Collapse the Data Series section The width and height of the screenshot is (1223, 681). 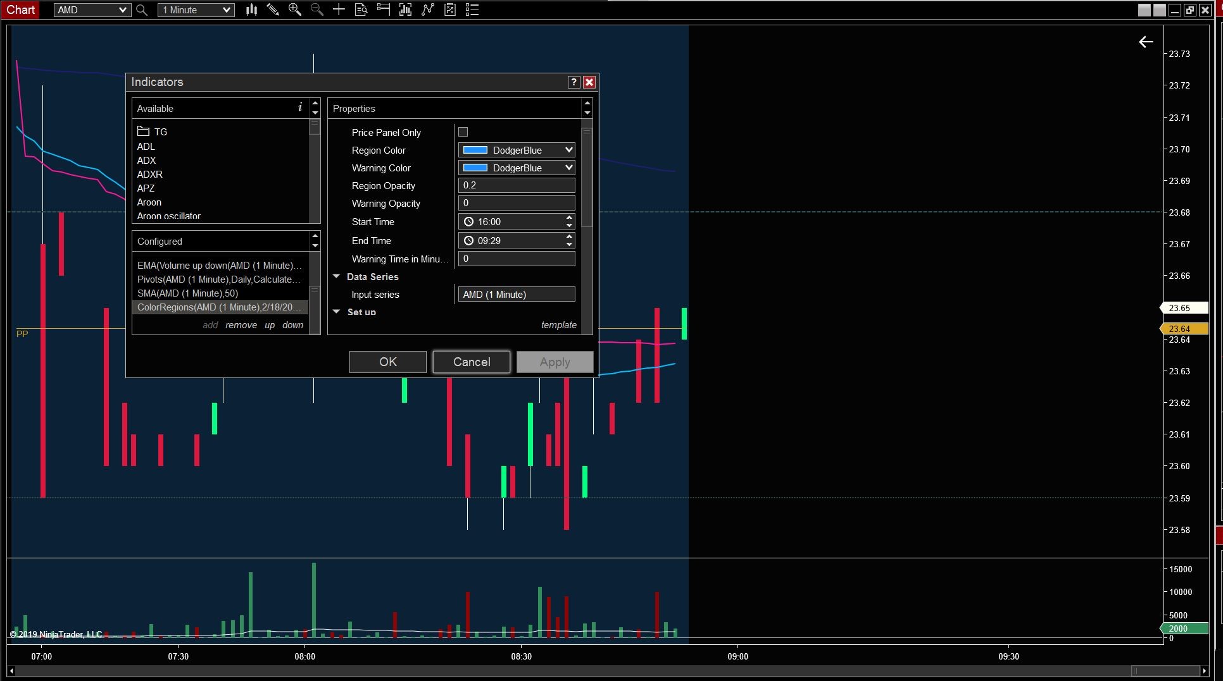337,277
